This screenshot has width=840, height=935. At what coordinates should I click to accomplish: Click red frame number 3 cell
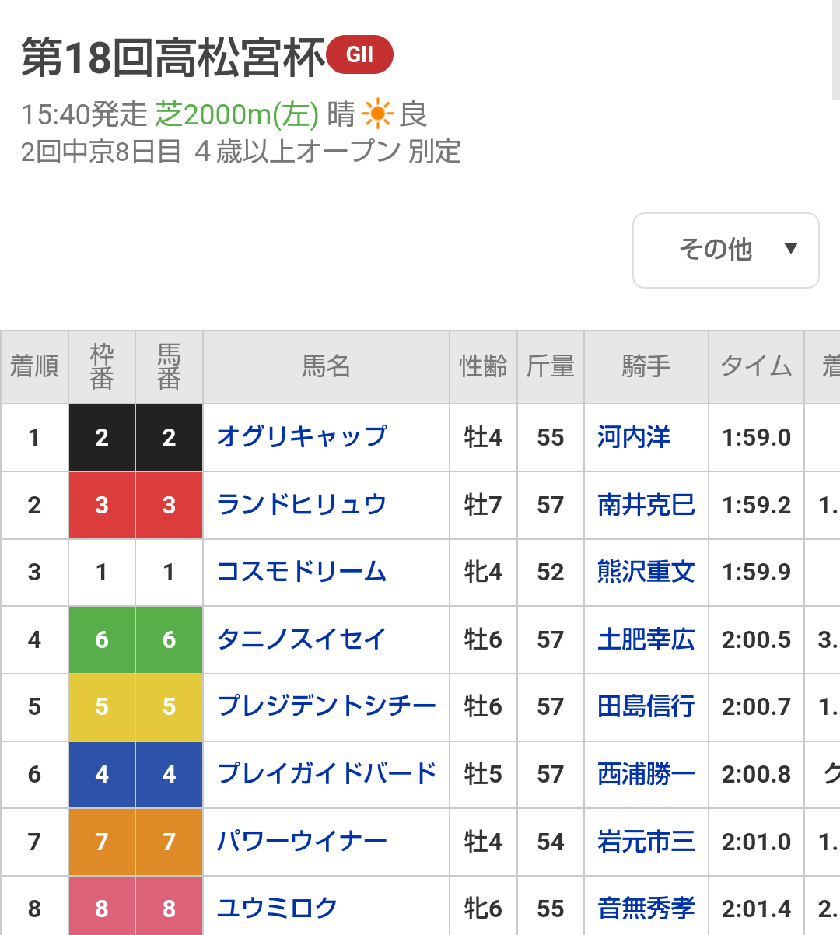pyautogui.click(x=102, y=505)
